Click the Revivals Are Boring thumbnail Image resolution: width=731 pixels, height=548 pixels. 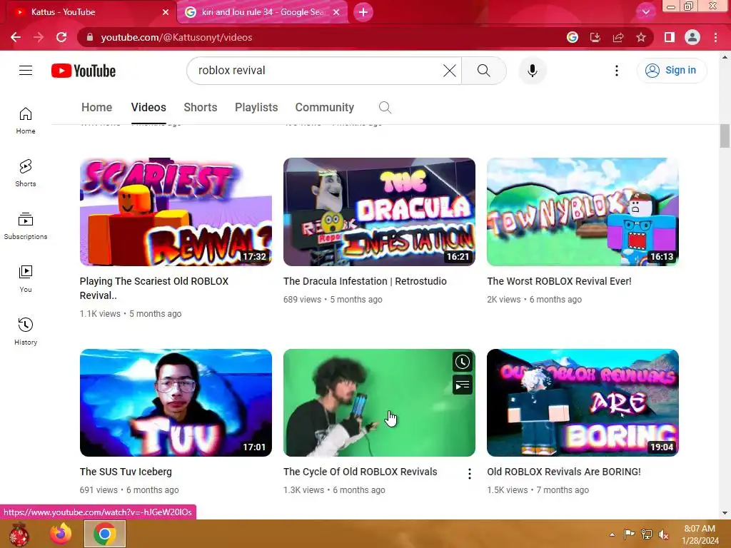pos(583,403)
